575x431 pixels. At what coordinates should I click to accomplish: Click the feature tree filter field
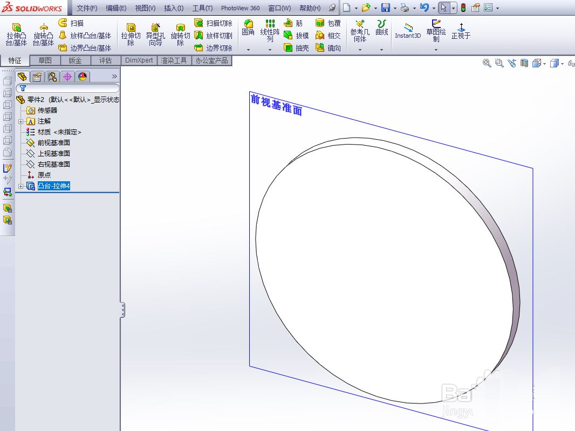[x=67, y=88]
